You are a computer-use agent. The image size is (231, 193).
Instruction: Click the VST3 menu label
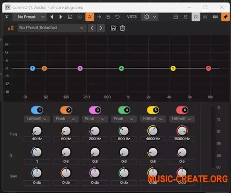point(132,17)
